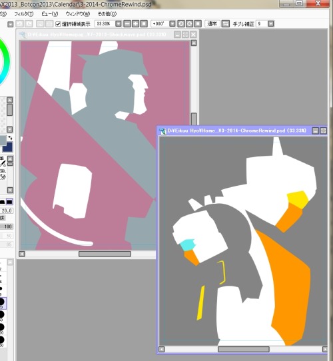The height and width of the screenshot is (361, 333).
Task: Zoom out with the minus button
Action: [x=127, y=24]
